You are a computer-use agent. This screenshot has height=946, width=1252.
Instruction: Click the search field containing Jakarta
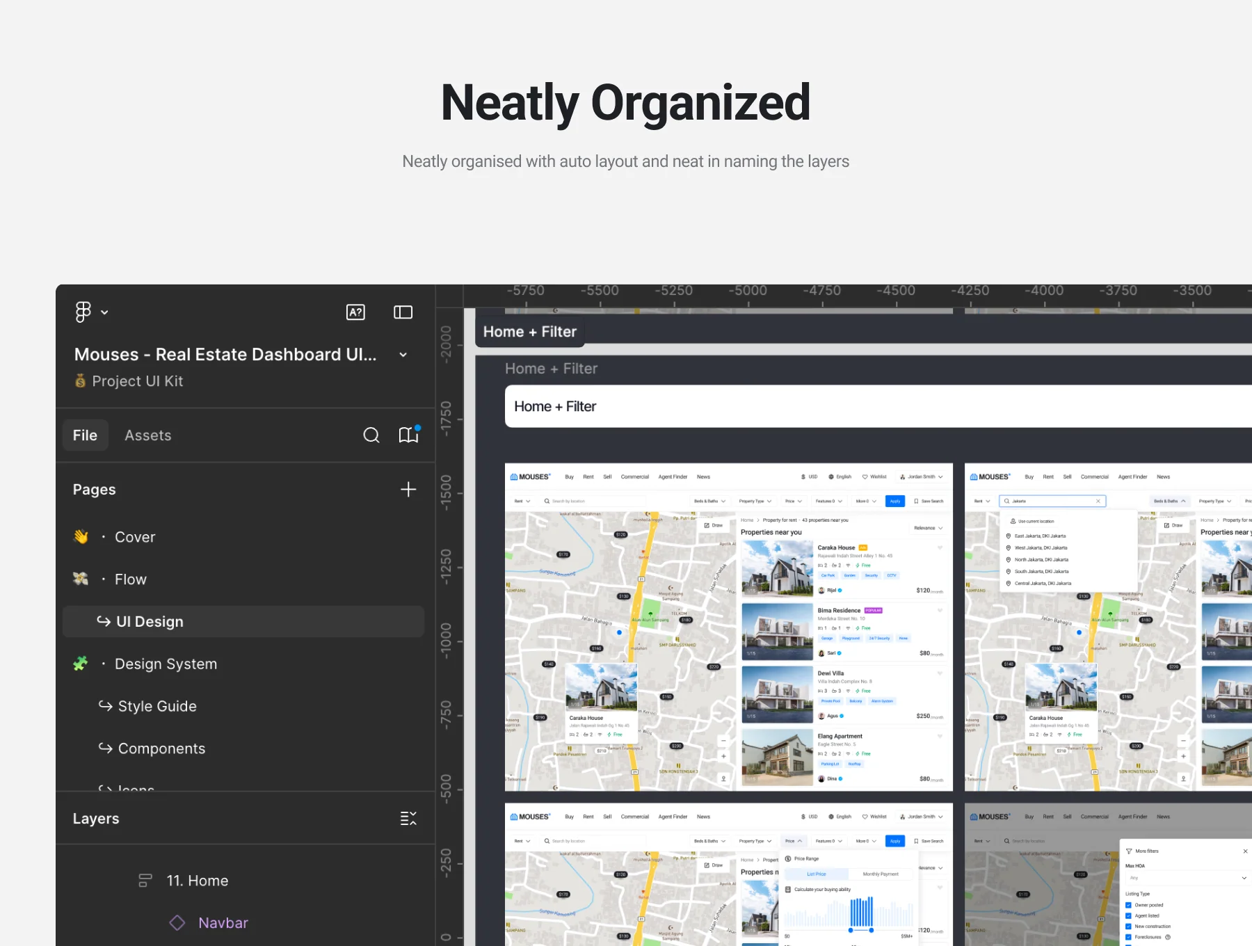click(x=1052, y=501)
